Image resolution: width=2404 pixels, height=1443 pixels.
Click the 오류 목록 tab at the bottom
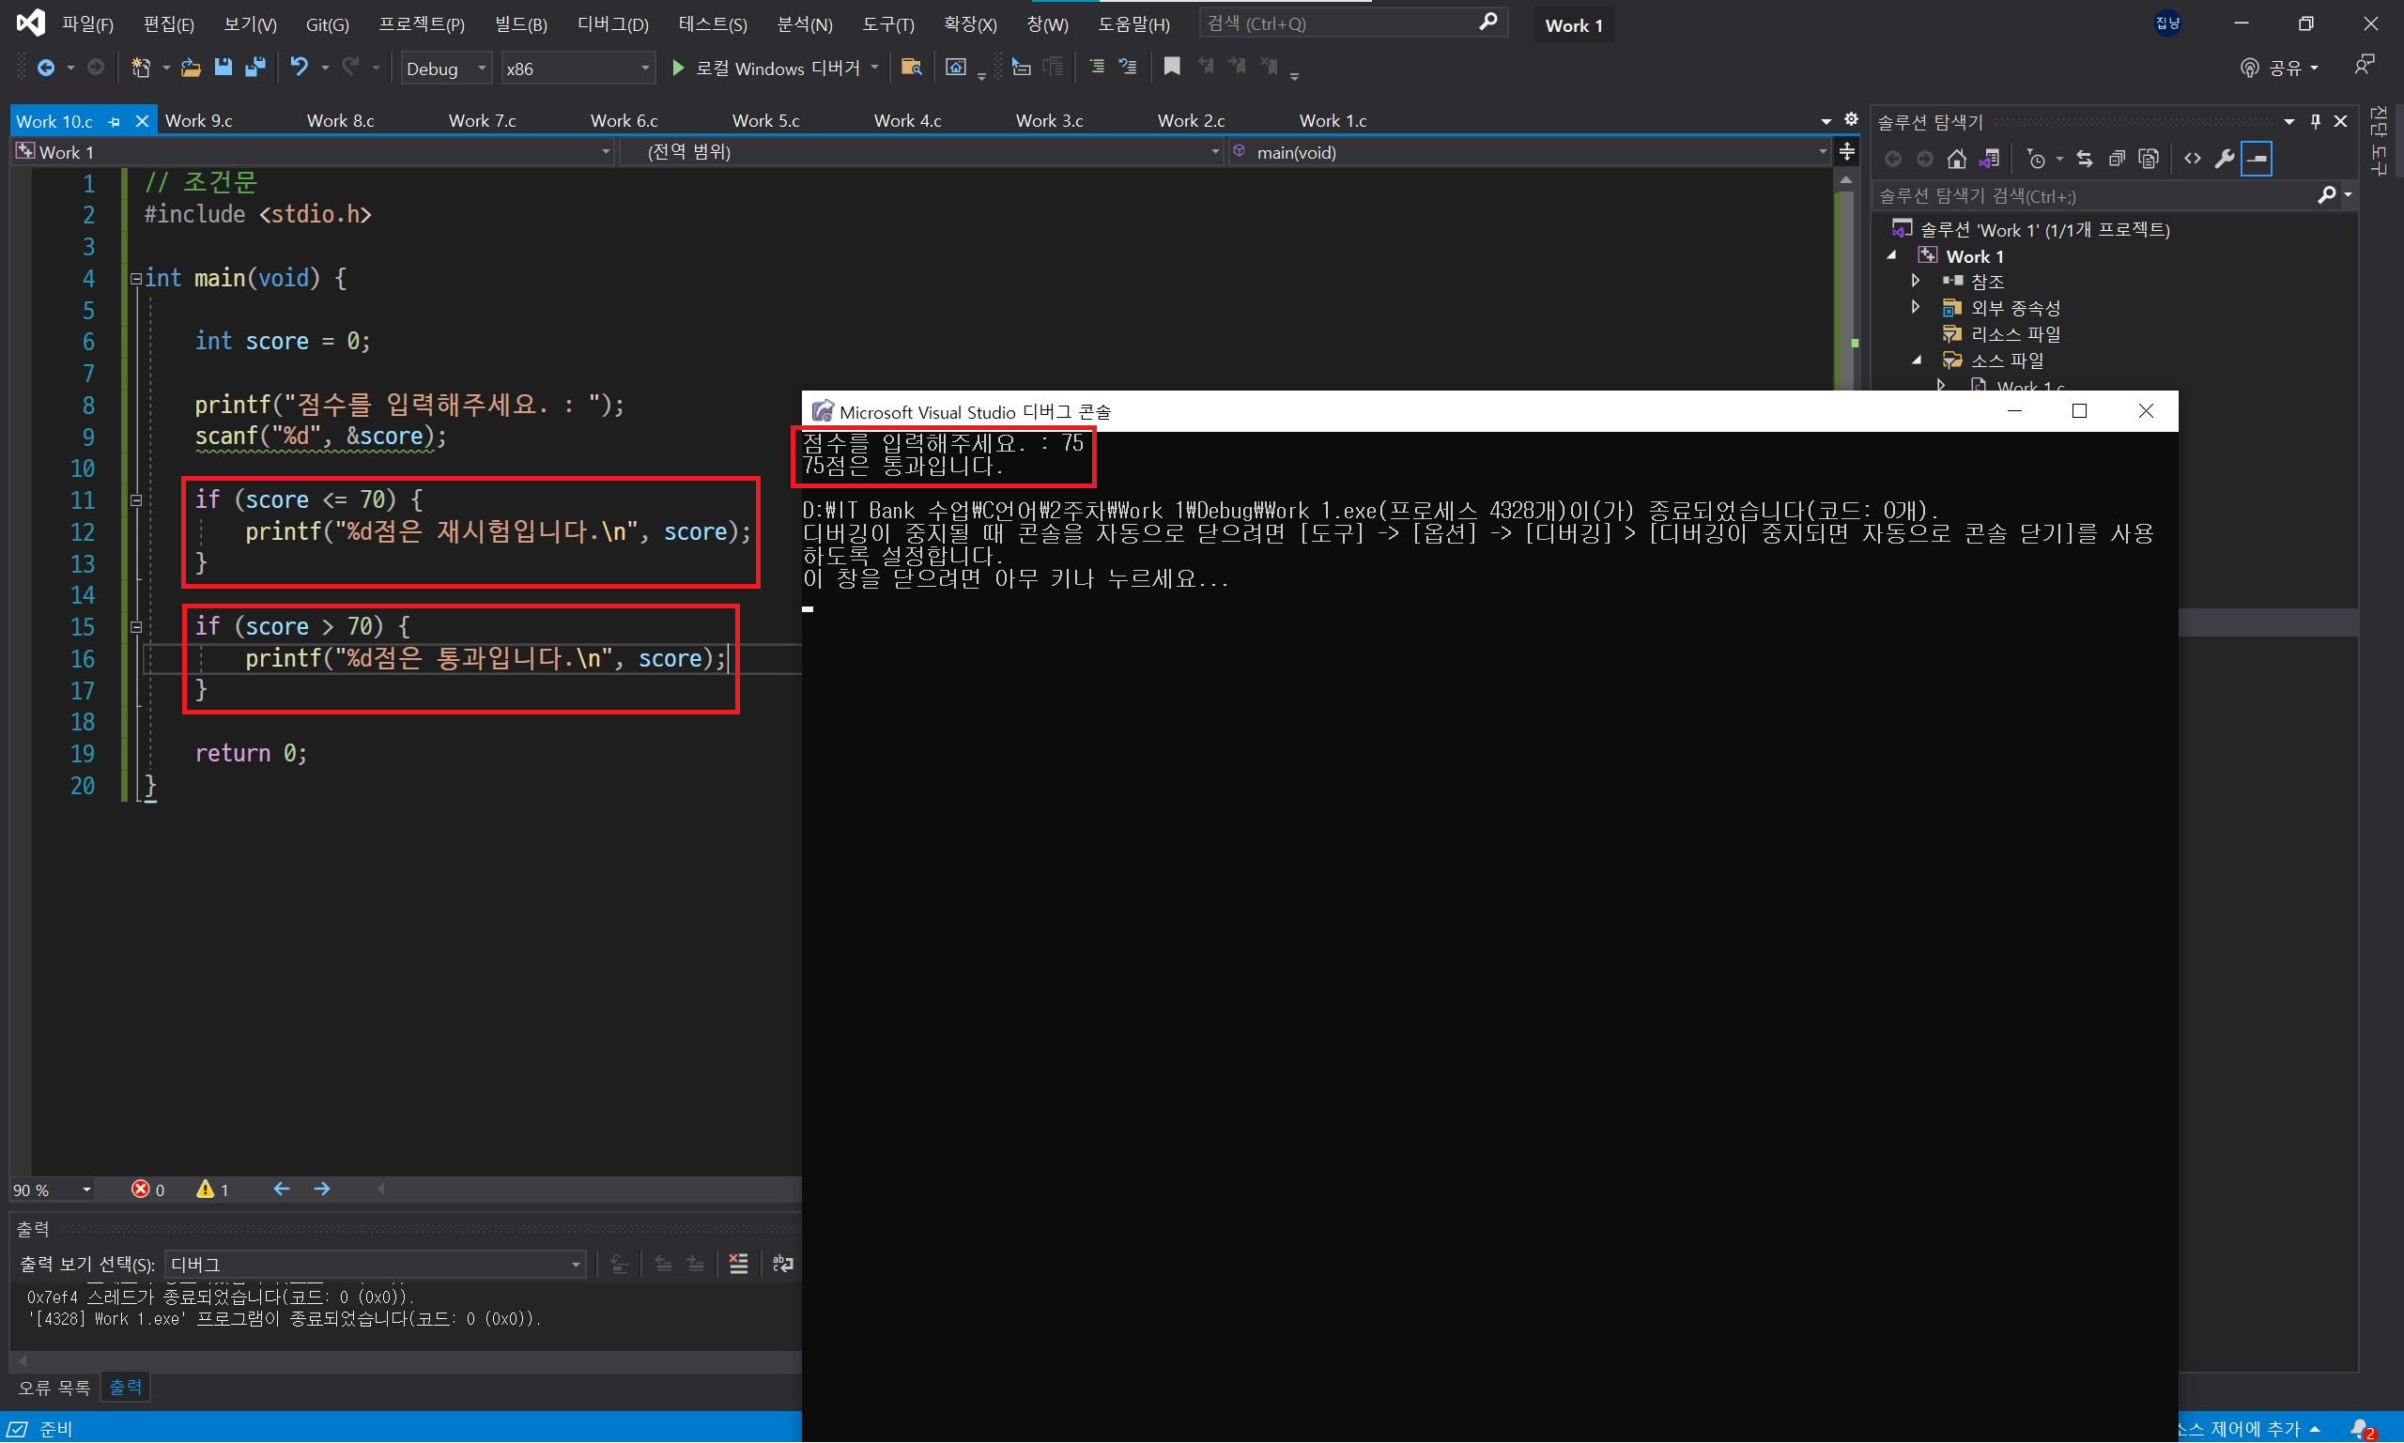54,1388
